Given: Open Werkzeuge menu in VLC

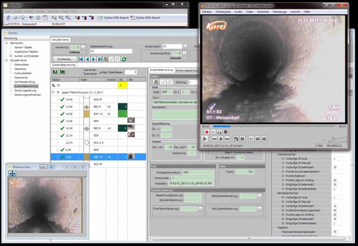Looking at the screenshot, I should [x=279, y=12].
